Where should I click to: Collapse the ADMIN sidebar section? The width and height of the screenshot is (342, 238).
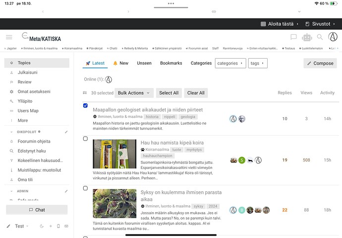[11, 191]
